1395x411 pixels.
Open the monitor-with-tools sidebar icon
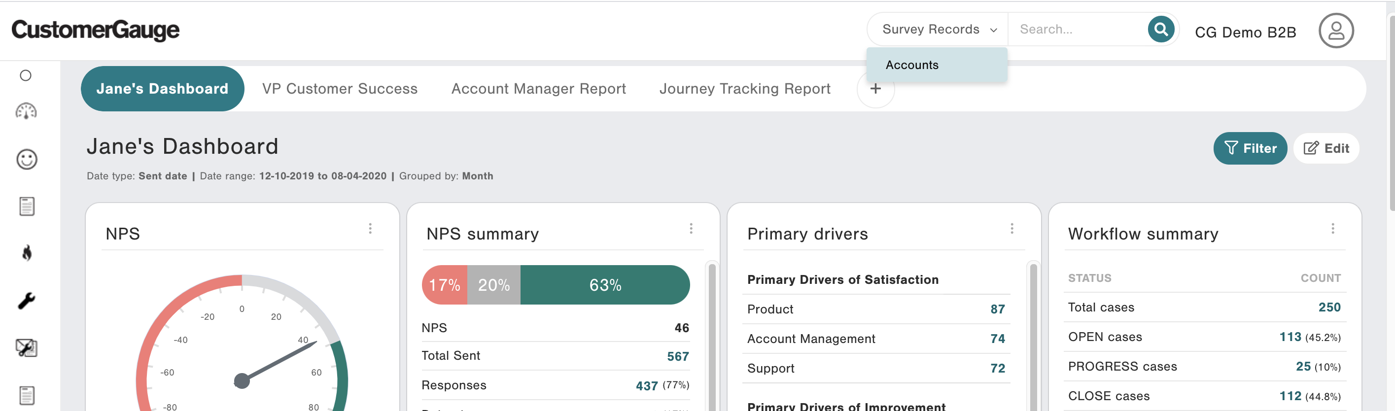click(27, 347)
